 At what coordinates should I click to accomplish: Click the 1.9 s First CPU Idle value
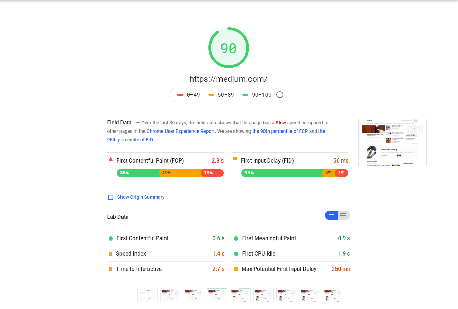point(344,253)
